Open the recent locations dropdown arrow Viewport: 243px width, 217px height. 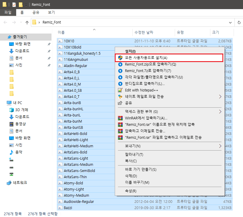tap(21, 22)
